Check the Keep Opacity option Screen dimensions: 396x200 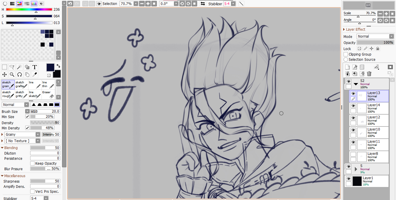point(32,164)
